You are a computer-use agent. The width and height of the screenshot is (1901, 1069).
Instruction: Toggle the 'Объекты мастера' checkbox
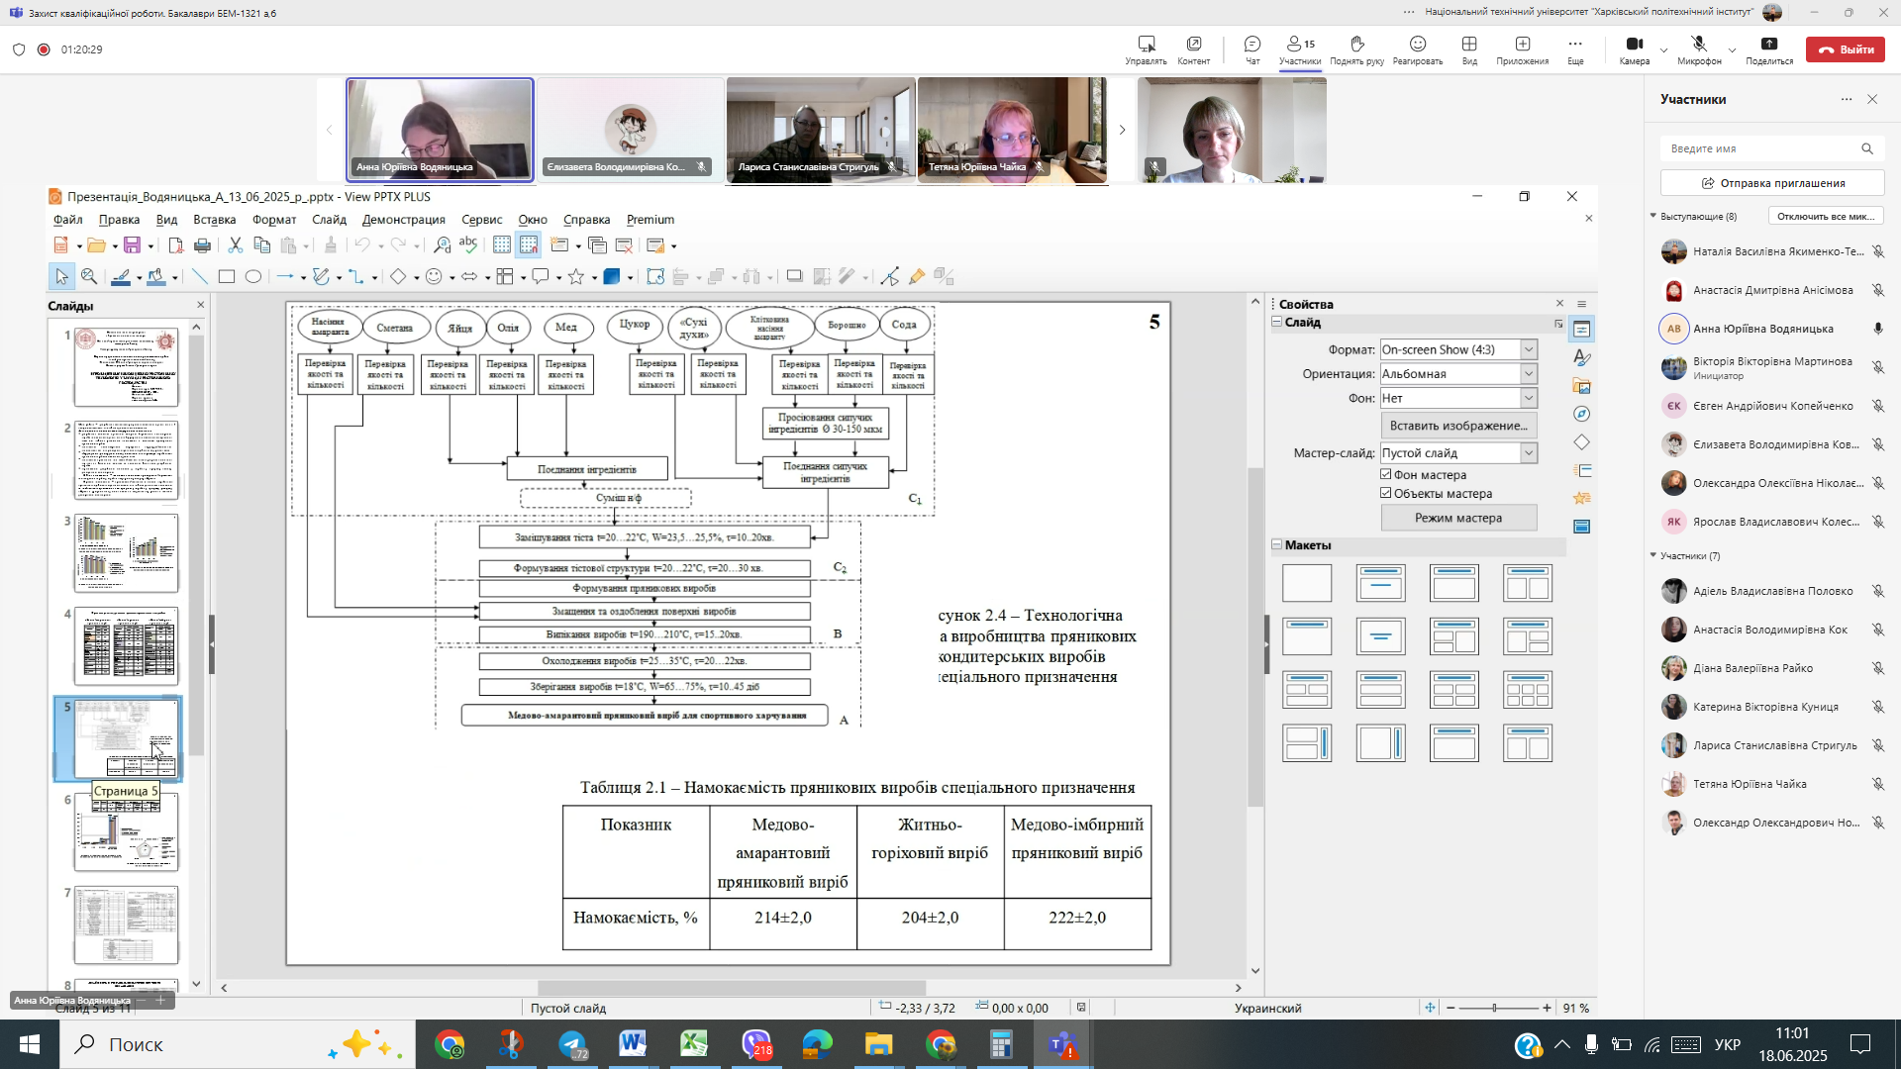1386,494
